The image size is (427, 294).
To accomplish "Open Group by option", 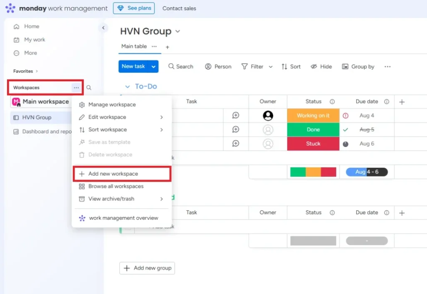I will [358, 67].
